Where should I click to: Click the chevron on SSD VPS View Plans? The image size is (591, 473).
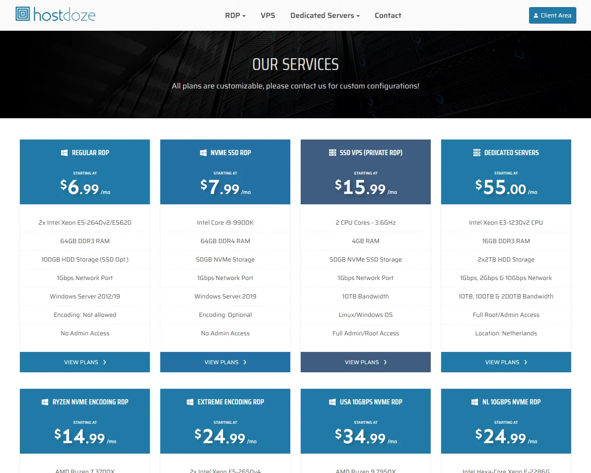point(385,362)
